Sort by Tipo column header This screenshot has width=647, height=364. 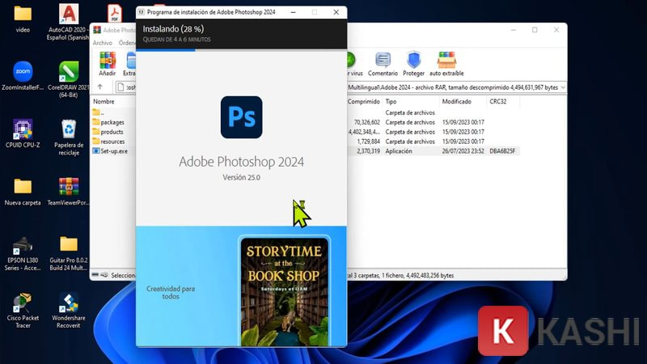(x=391, y=102)
